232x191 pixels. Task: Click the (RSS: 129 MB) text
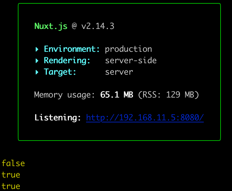pyautogui.click(x=168, y=95)
